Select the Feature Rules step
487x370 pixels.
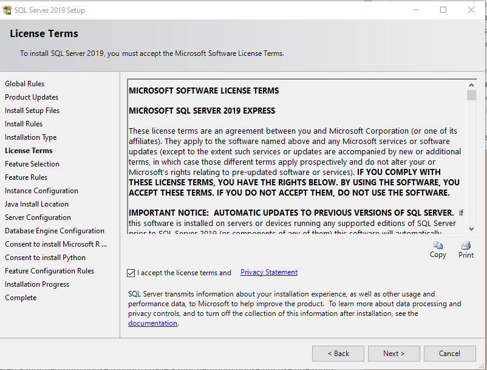26,177
